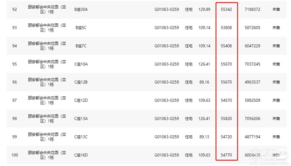Select unit C座10A
291x166 pixels.
[x=81, y=64]
